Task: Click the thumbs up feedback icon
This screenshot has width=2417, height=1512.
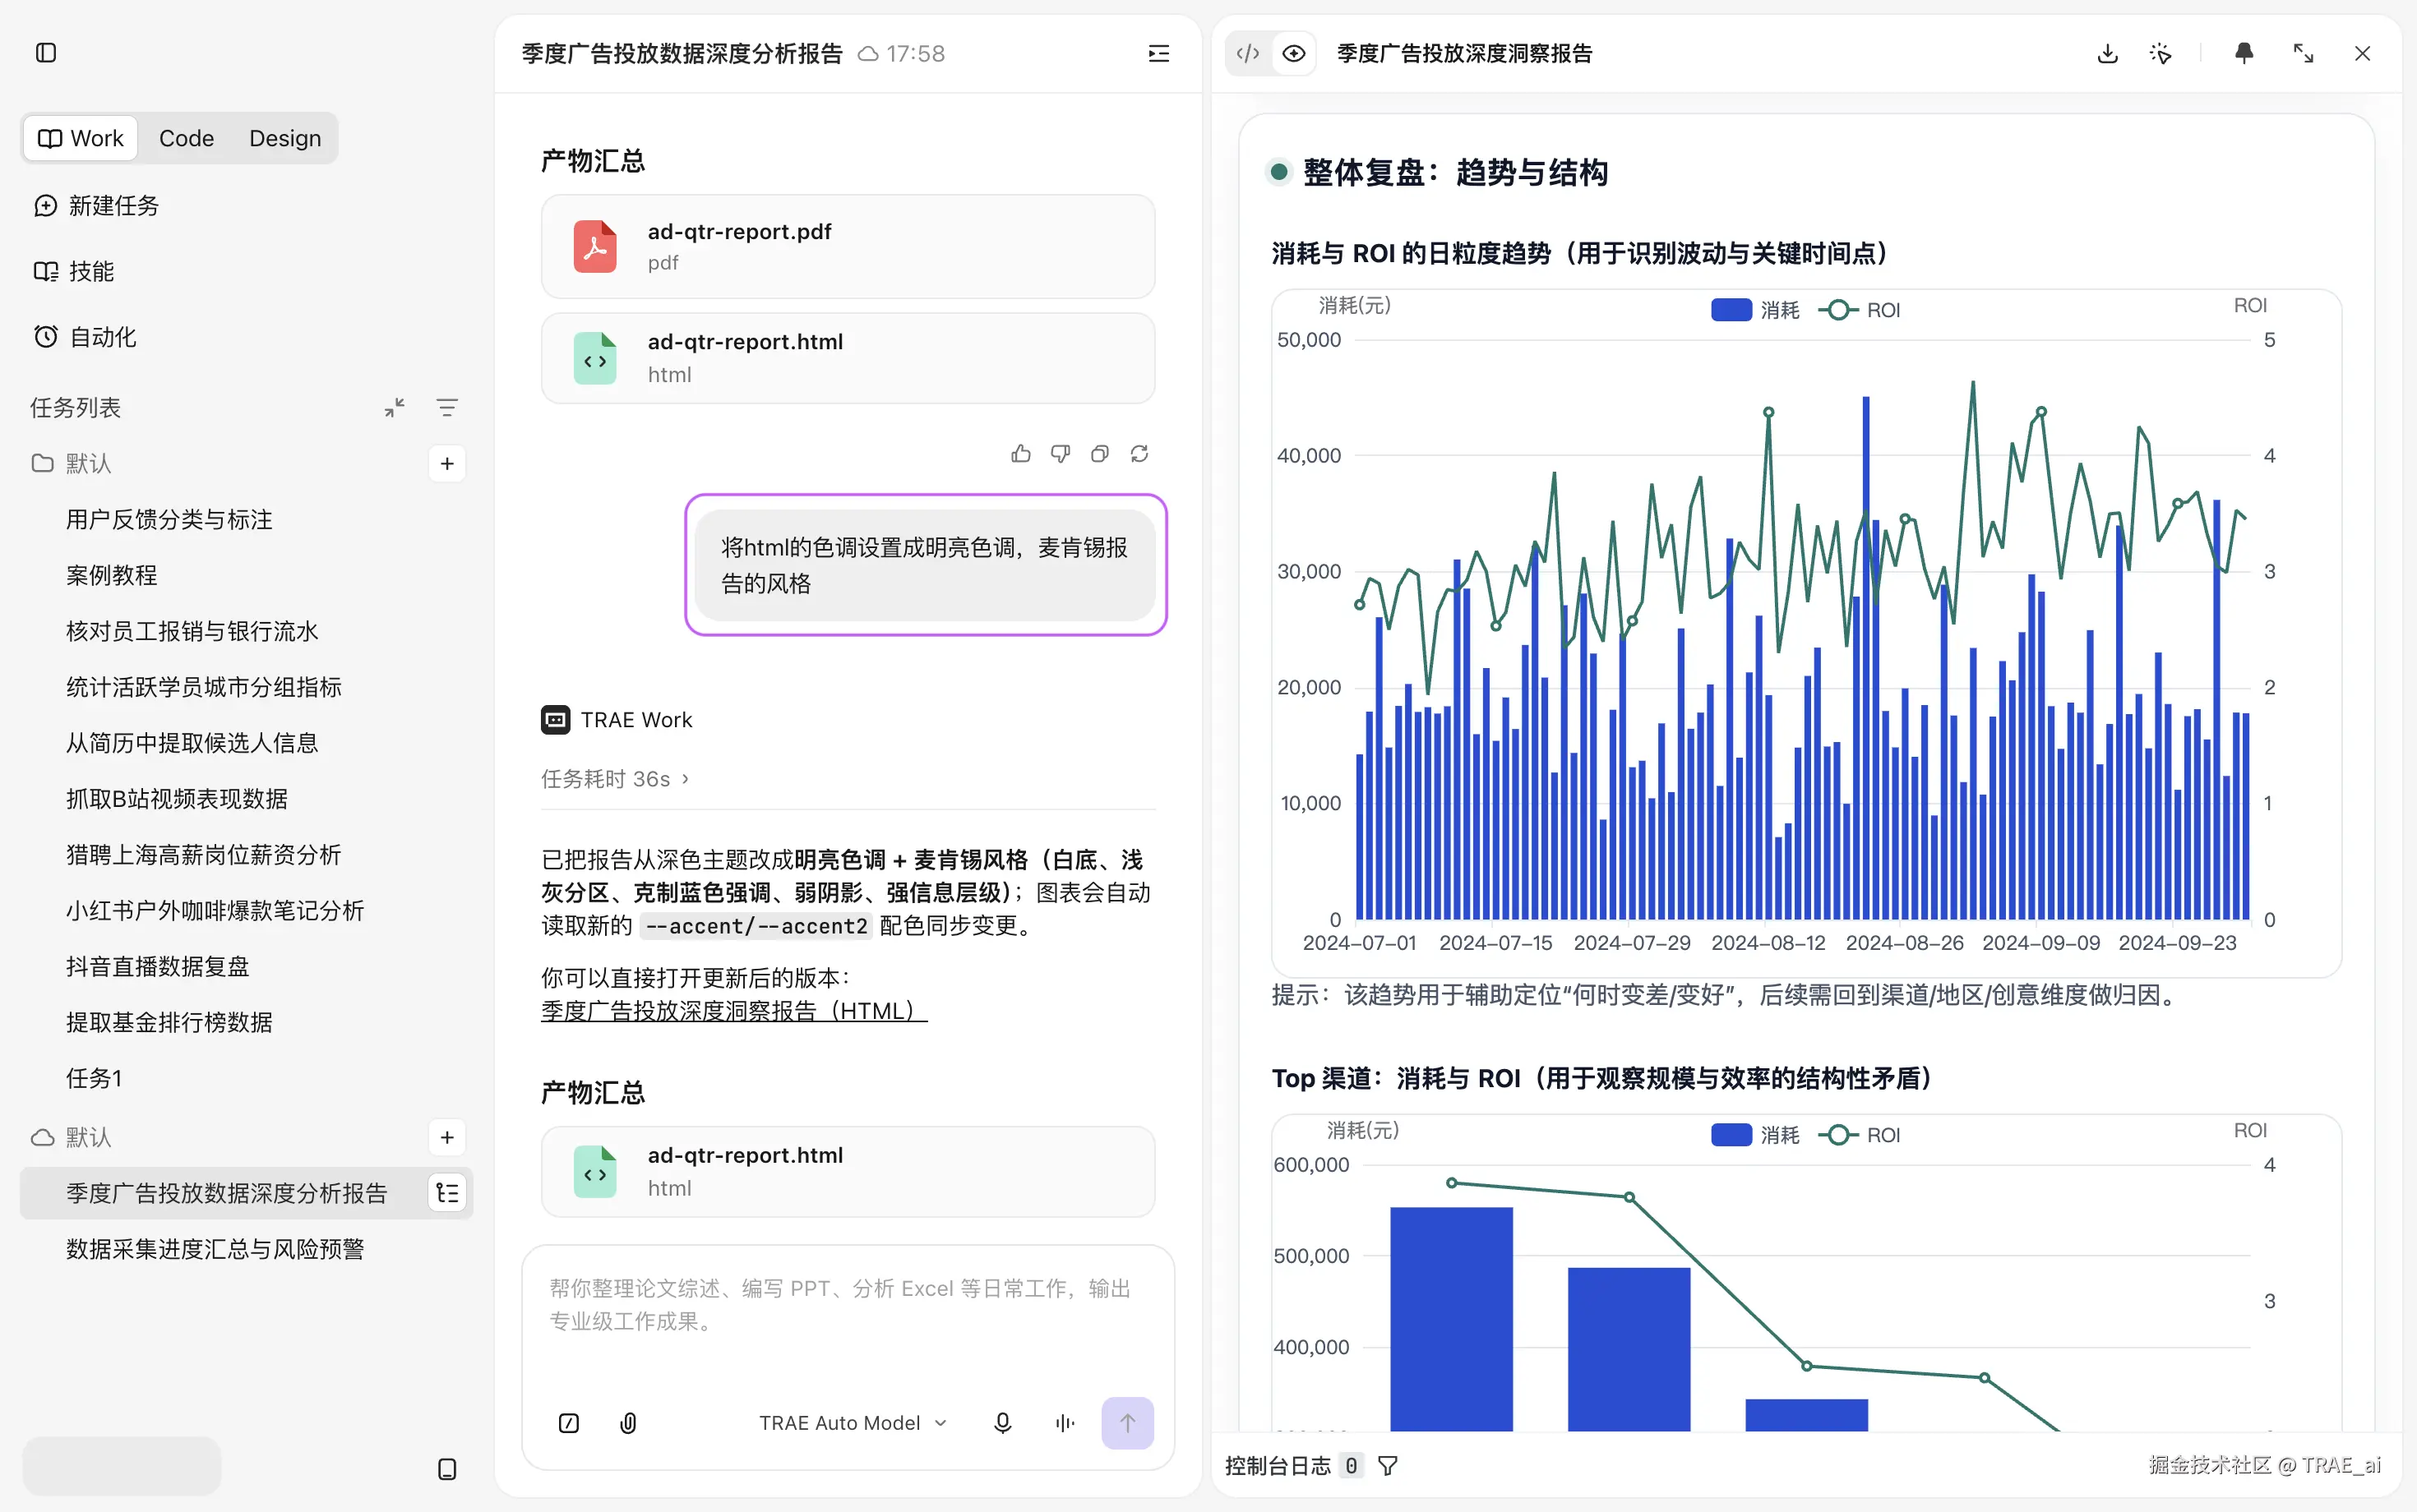Action: click(1020, 454)
